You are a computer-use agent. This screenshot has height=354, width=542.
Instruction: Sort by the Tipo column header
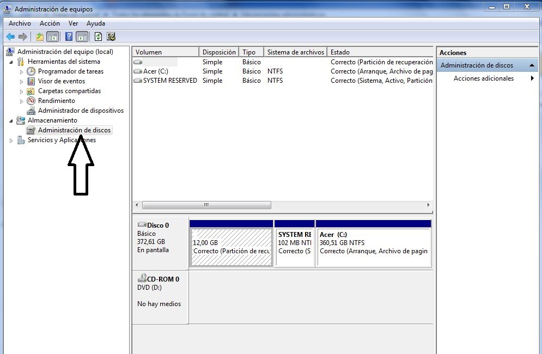(x=251, y=52)
